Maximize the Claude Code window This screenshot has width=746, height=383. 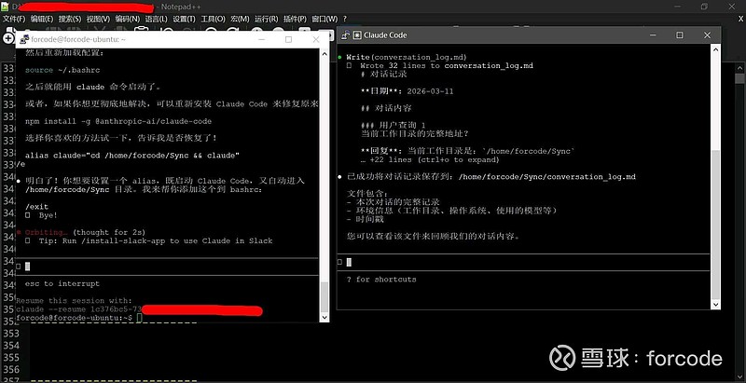tap(680, 35)
